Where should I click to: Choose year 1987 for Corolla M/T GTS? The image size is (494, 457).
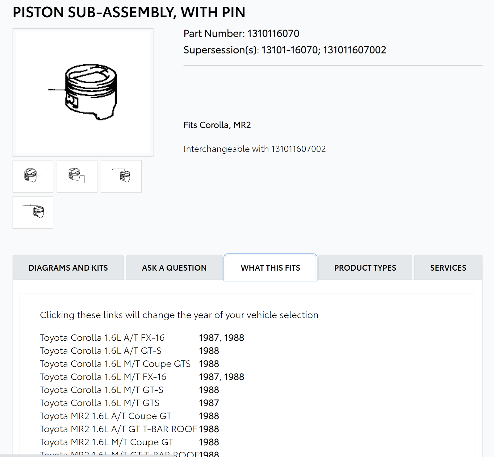[x=209, y=403]
